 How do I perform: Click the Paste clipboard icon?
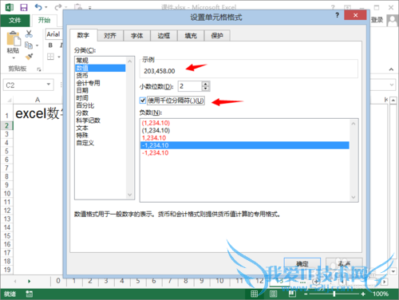pos(14,38)
